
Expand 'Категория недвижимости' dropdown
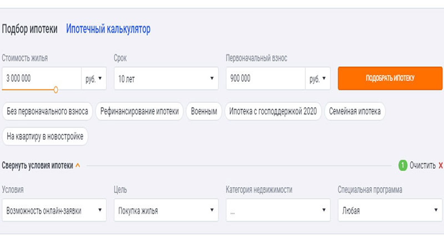point(278,211)
